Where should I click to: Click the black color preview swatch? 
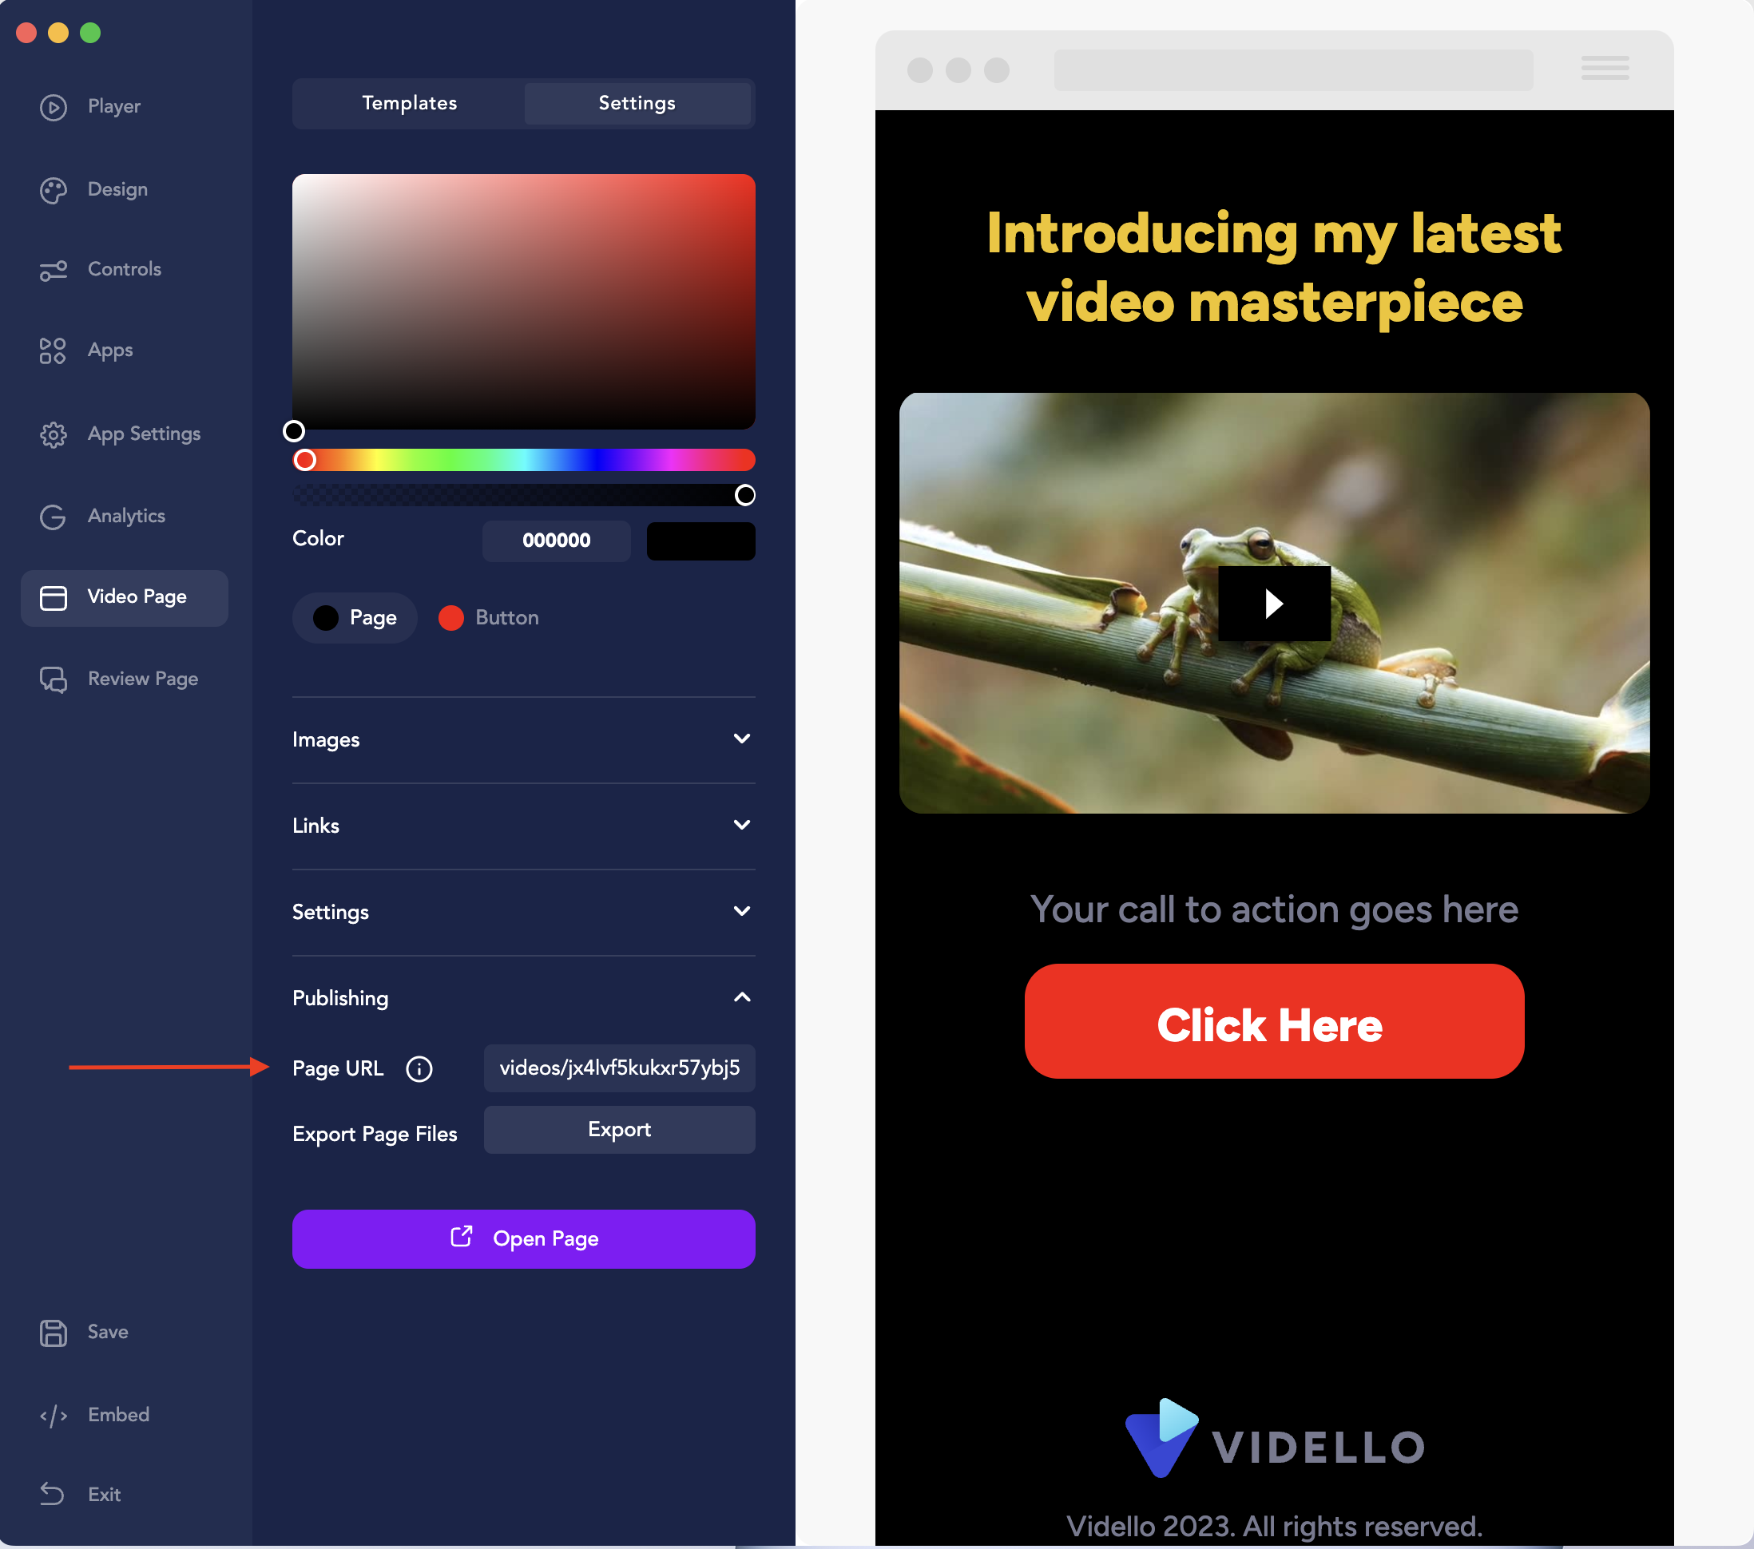(701, 541)
